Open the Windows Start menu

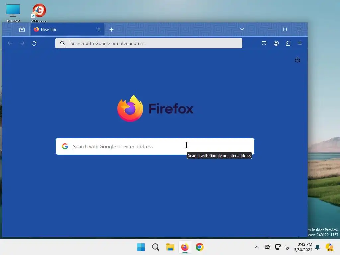point(141,247)
